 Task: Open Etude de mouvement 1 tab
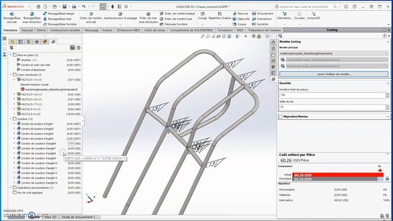coord(78,217)
